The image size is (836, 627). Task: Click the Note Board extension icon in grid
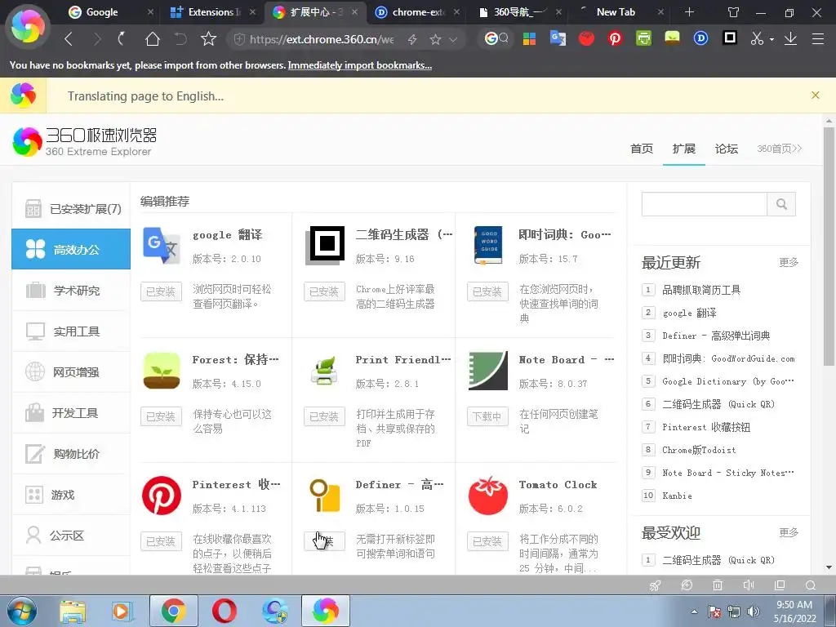click(488, 371)
